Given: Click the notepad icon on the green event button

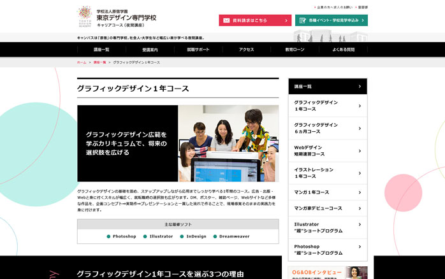Looking at the screenshot, I should [303, 20].
